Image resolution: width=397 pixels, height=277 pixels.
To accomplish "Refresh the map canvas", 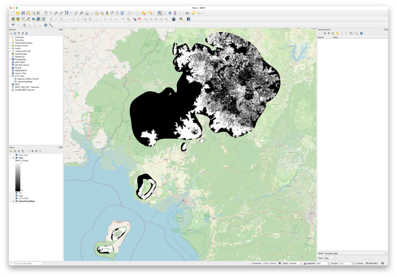I will tap(122, 13).
